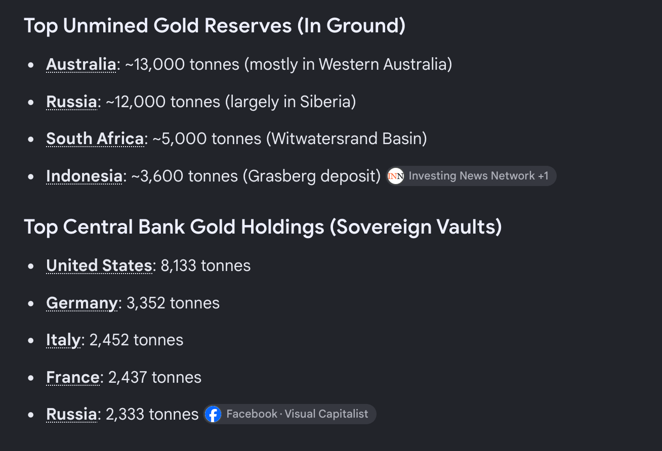
Task: Select the France link
Action: click(x=73, y=377)
